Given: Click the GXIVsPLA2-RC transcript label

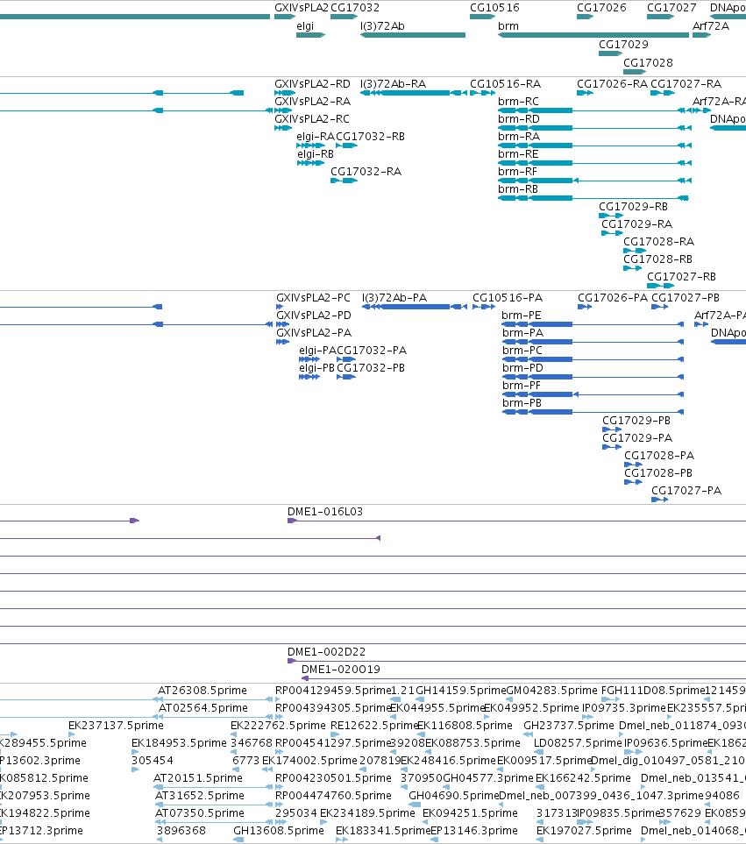Looking at the screenshot, I should click(x=312, y=119).
